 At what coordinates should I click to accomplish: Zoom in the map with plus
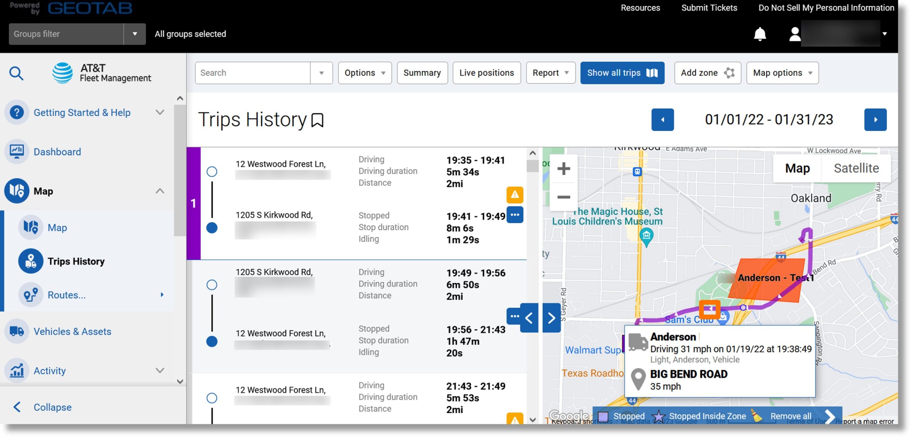[x=563, y=169]
